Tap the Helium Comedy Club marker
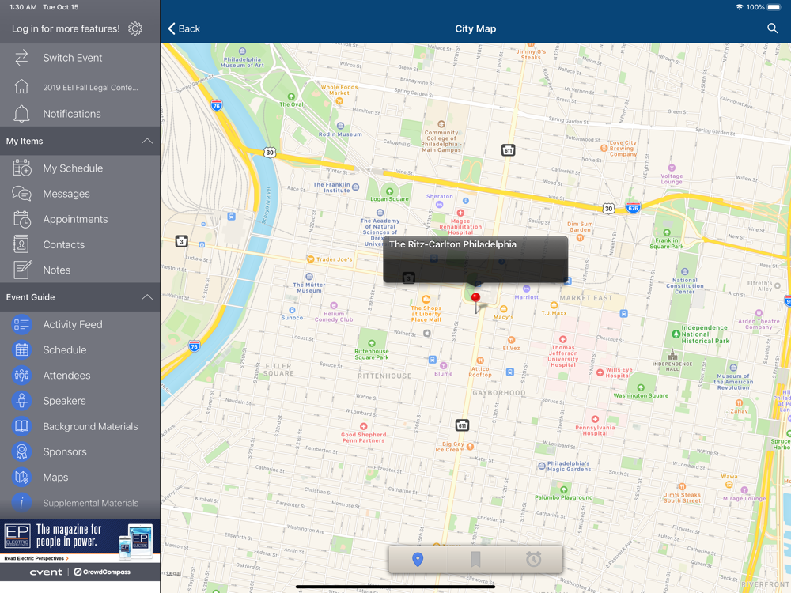 (334, 305)
